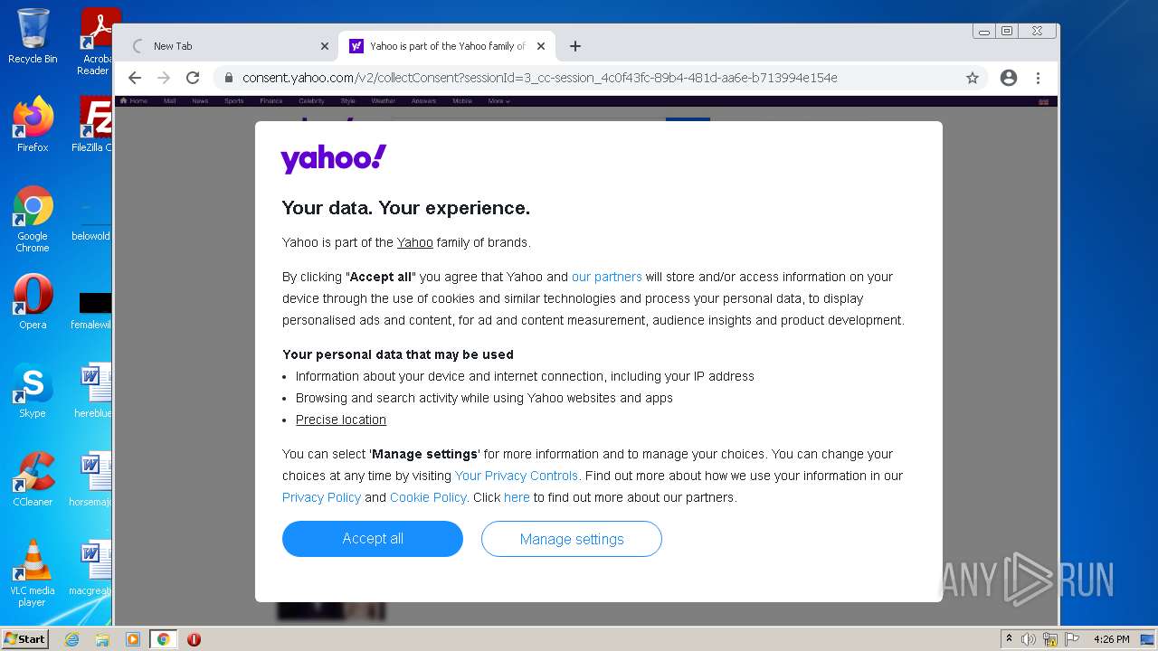Go back using the browser back arrow
Image resolution: width=1158 pixels, height=651 pixels.
coord(135,78)
